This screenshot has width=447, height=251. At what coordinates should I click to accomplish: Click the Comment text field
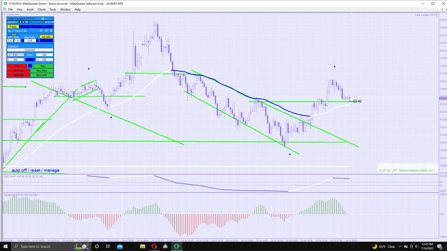[30, 50]
